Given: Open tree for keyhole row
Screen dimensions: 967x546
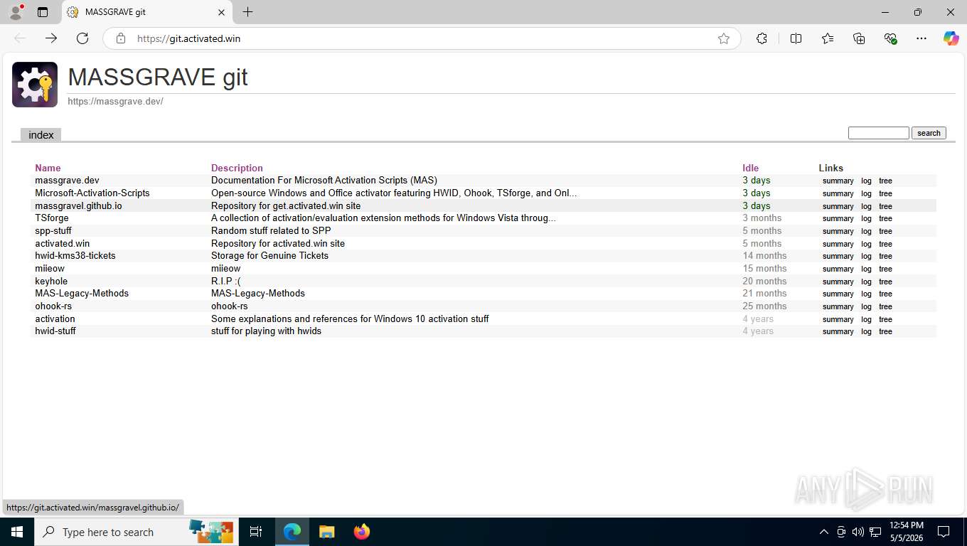Looking at the screenshot, I should (885, 282).
